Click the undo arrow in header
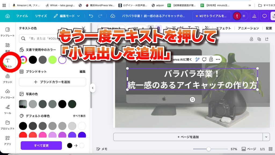Viewport: 275px width, 155px height. pos(91,16)
